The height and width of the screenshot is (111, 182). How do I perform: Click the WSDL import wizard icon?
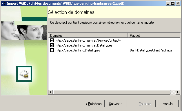point(24,74)
